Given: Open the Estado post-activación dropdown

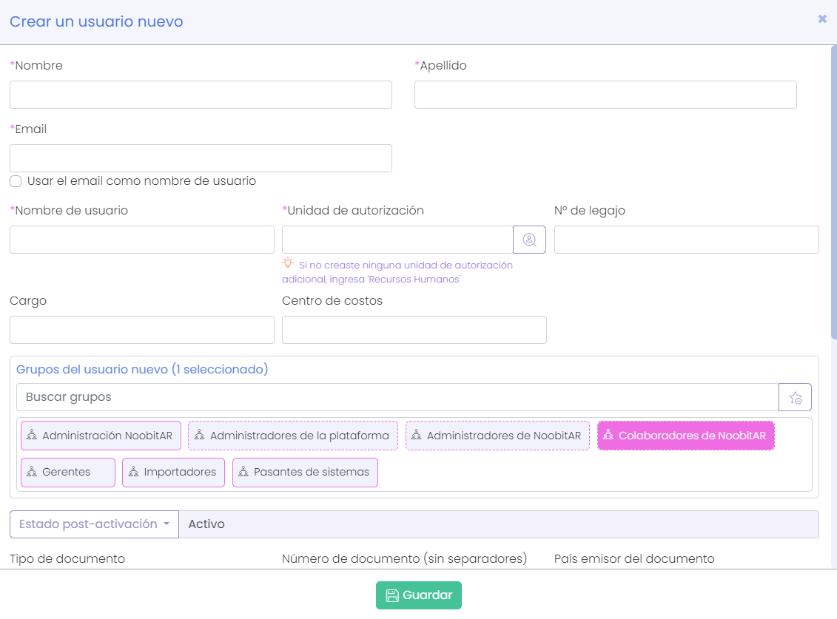Looking at the screenshot, I should click(x=94, y=524).
